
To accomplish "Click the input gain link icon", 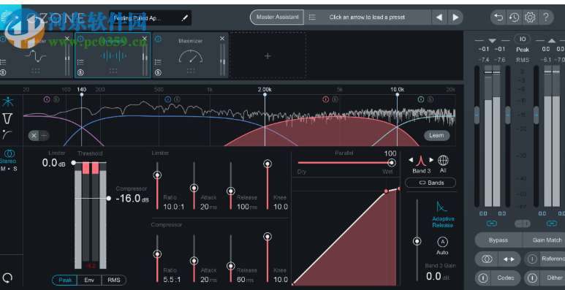I will click(x=492, y=224).
